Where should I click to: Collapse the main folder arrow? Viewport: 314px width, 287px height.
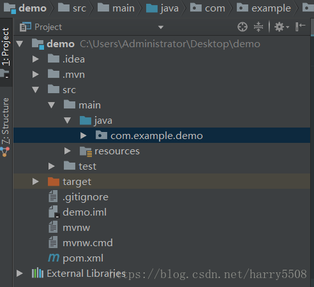tap(51, 105)
